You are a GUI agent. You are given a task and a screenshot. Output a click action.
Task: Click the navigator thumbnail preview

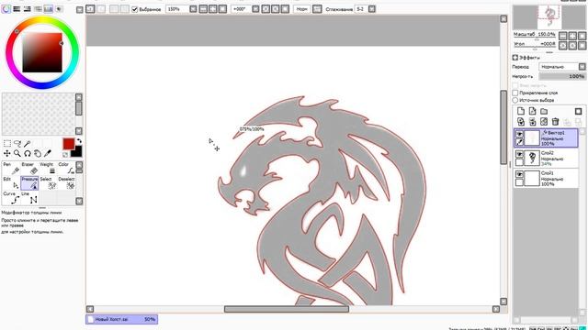tap(549, 17)
